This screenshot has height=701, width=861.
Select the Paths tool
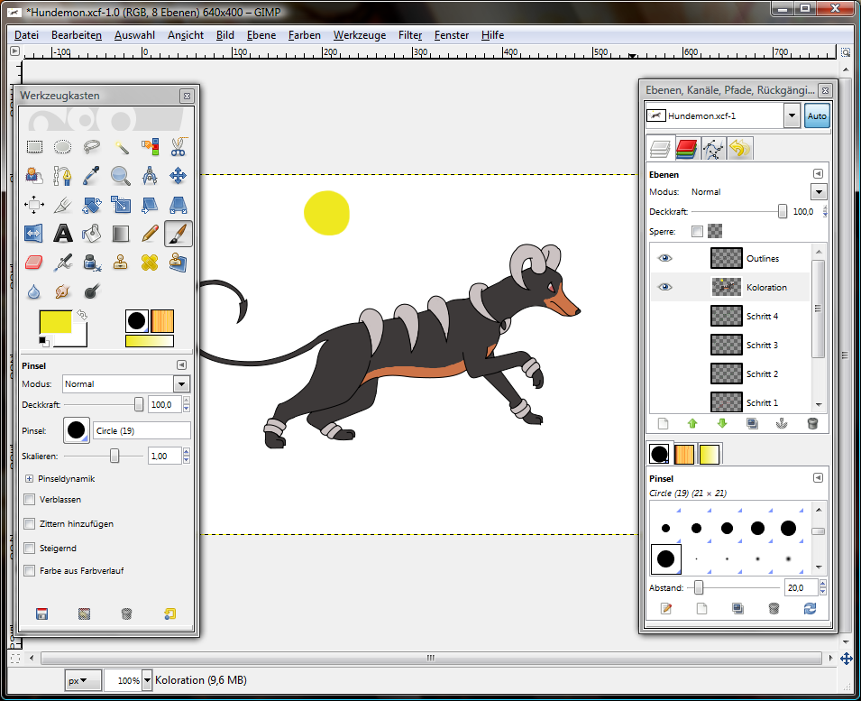[62, 176]
